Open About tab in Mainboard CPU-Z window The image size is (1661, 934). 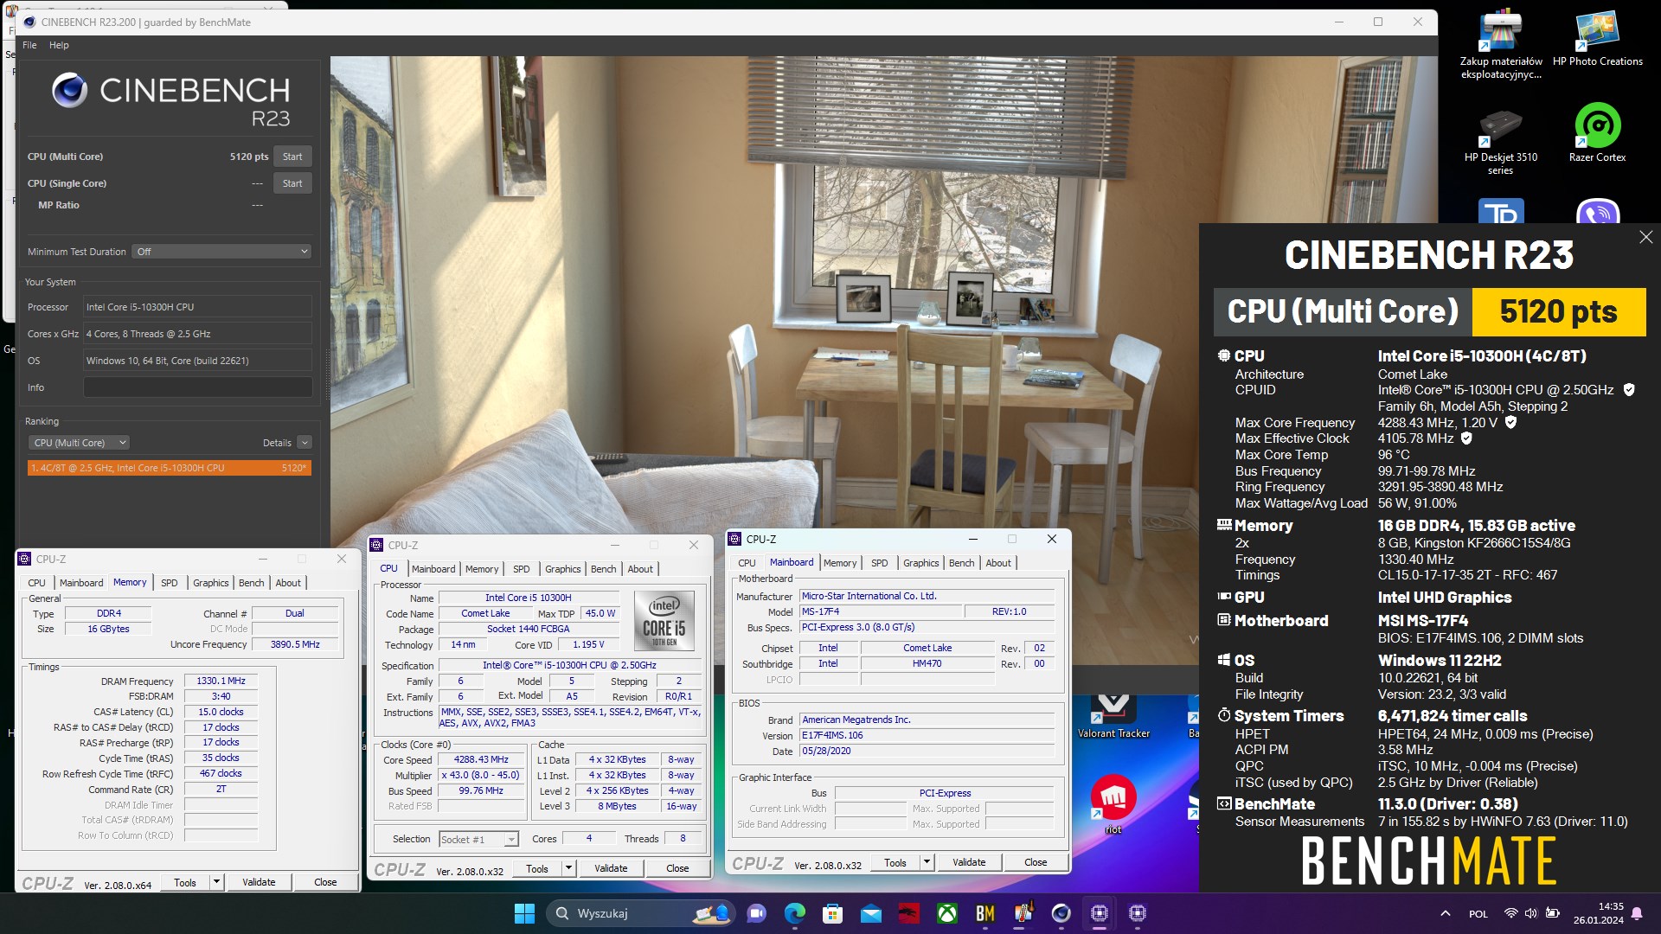[x=998, y=563]
